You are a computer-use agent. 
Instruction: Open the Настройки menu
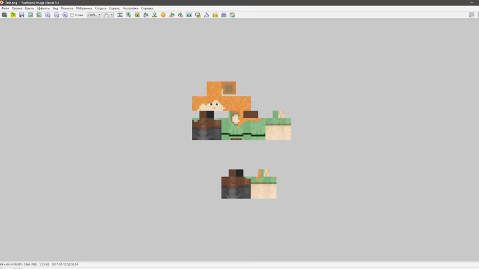pos(131,8)
